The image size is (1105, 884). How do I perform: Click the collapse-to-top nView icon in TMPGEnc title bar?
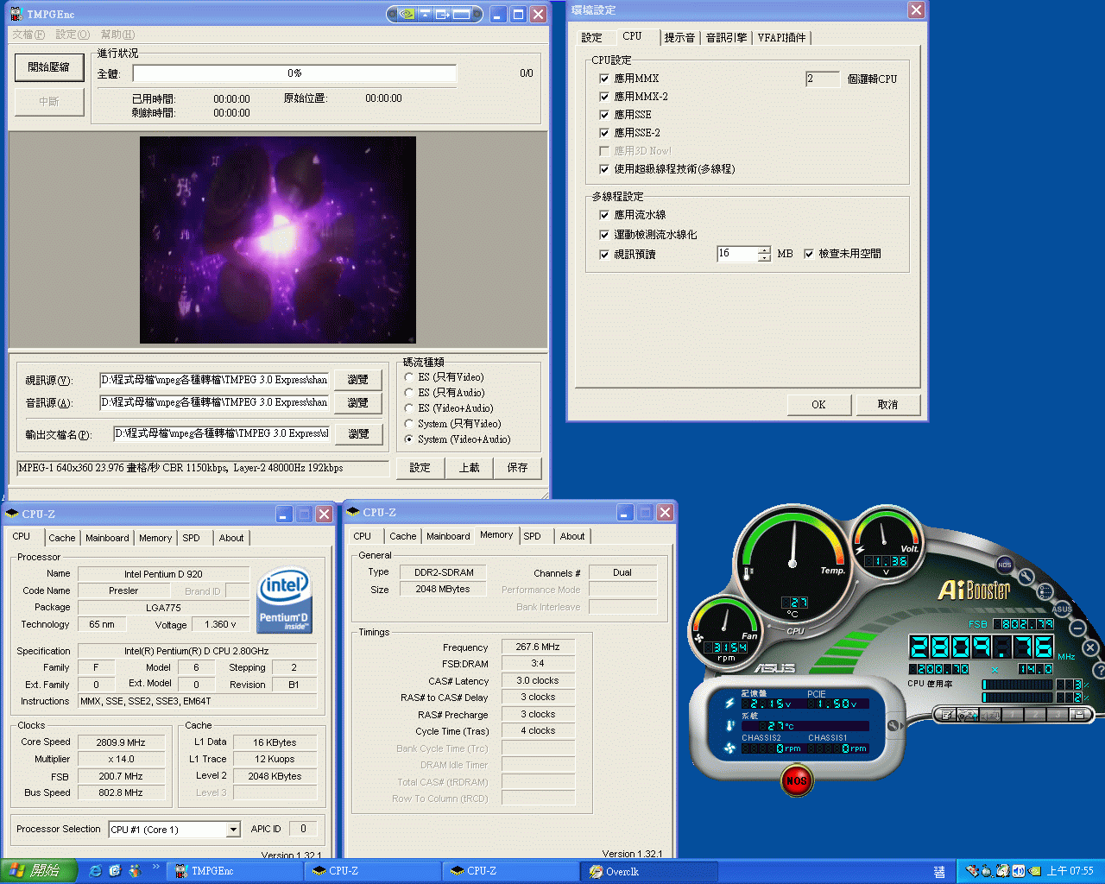[426, 14]
